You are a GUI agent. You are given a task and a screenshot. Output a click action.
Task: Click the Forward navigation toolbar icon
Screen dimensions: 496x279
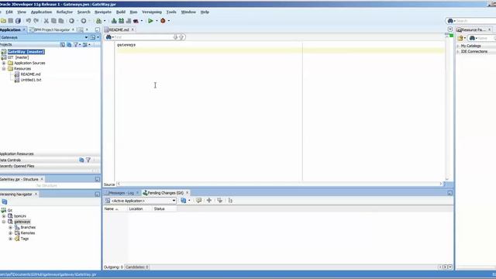point(84,21)
